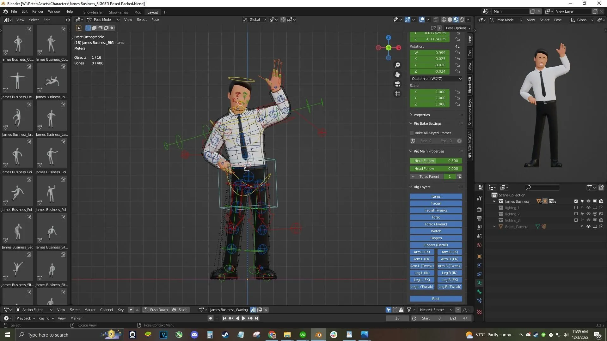Open the Quaternion (WXYZ) rotation mode dropdown
Viewport: 607px width, 341px height.
tap(436, 79)
